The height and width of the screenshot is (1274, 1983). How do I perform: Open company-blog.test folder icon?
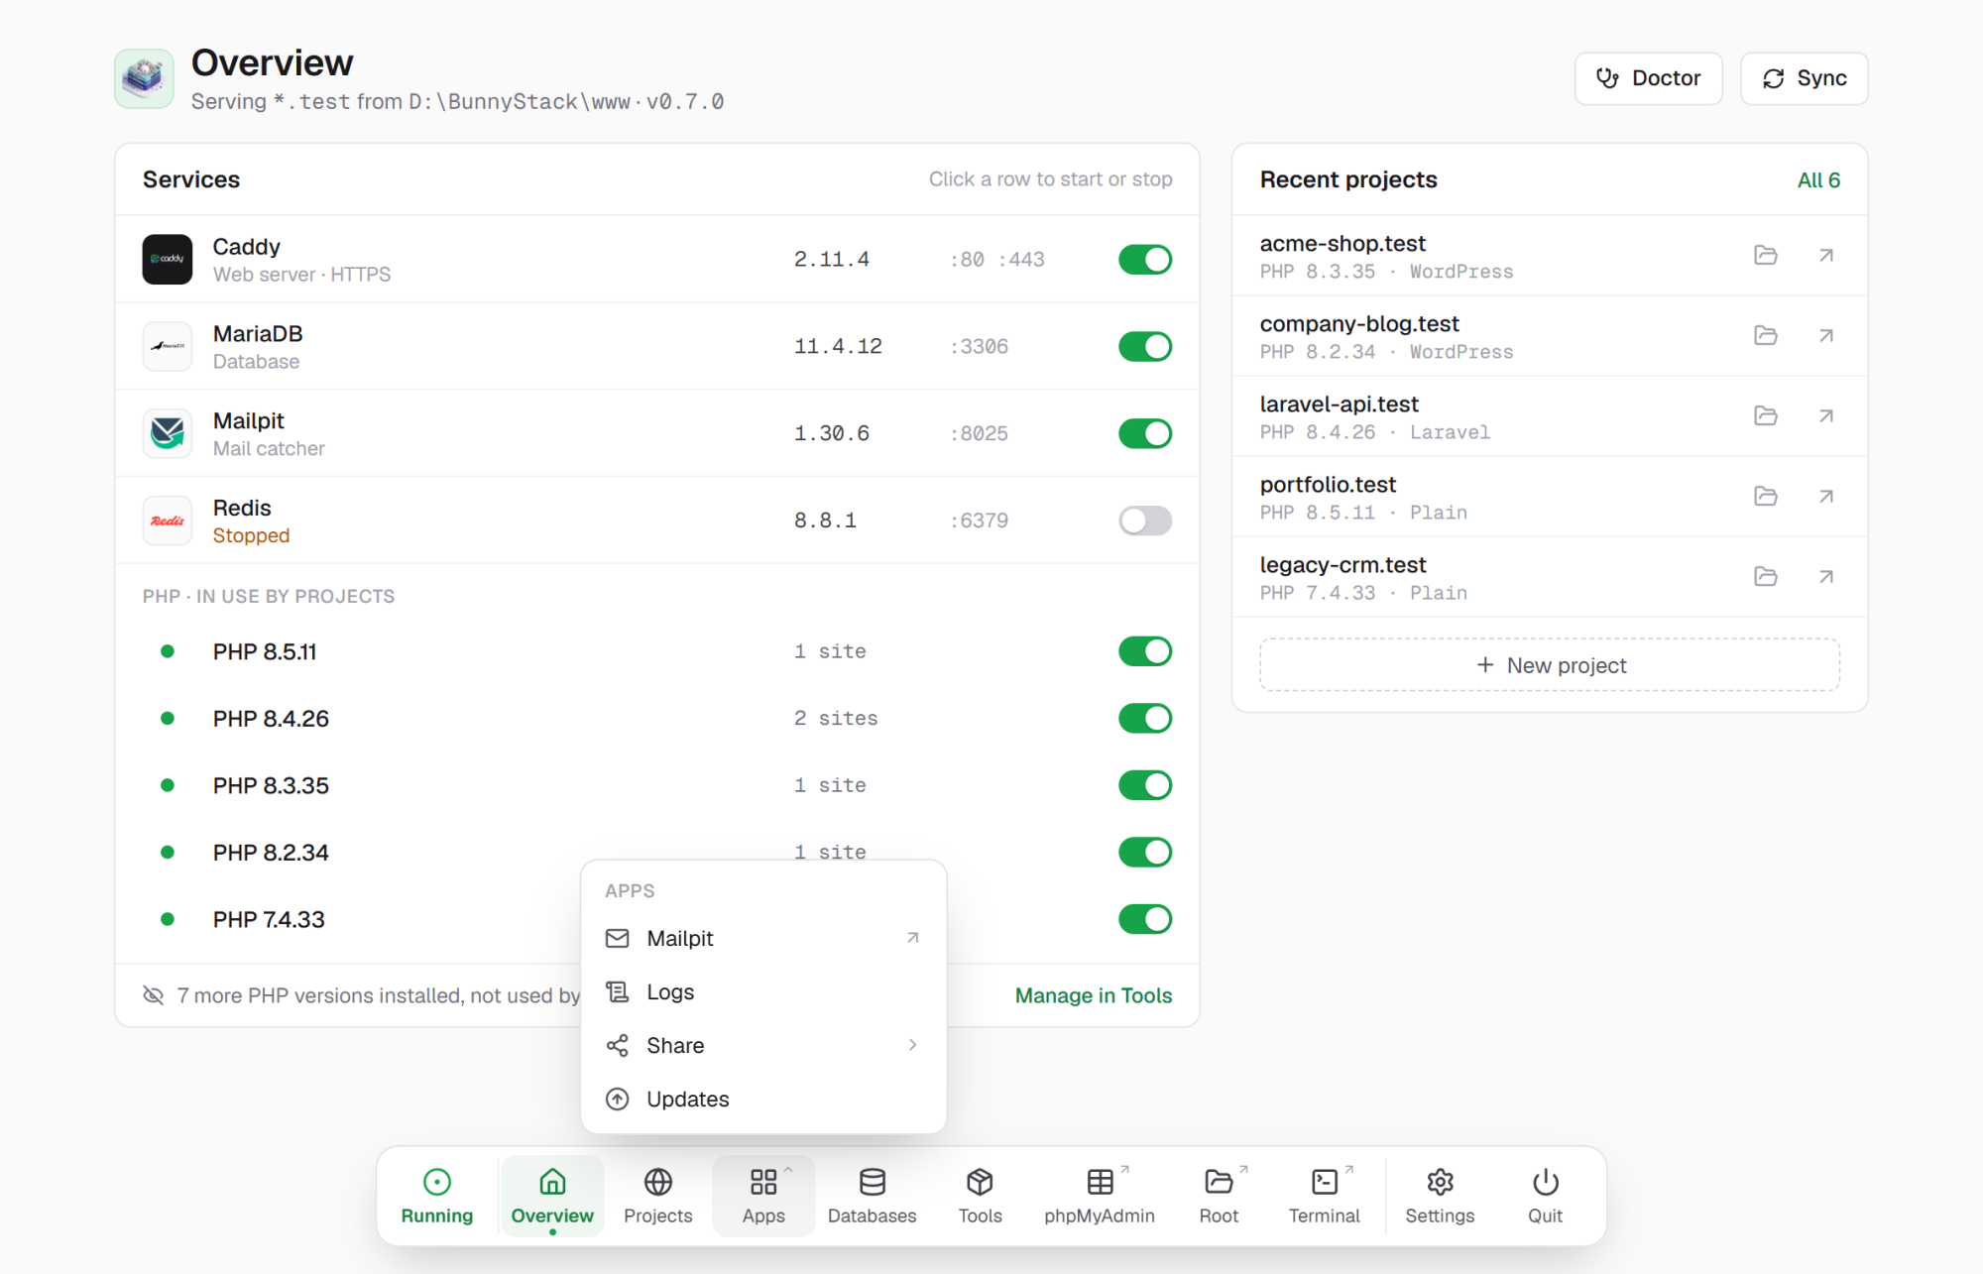[1765, 335]
